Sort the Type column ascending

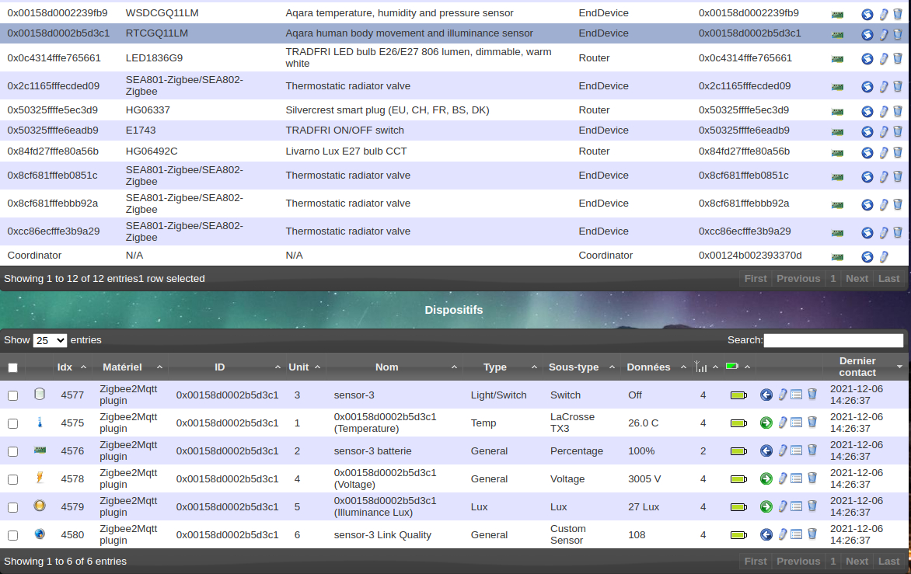tap(534, 367)
